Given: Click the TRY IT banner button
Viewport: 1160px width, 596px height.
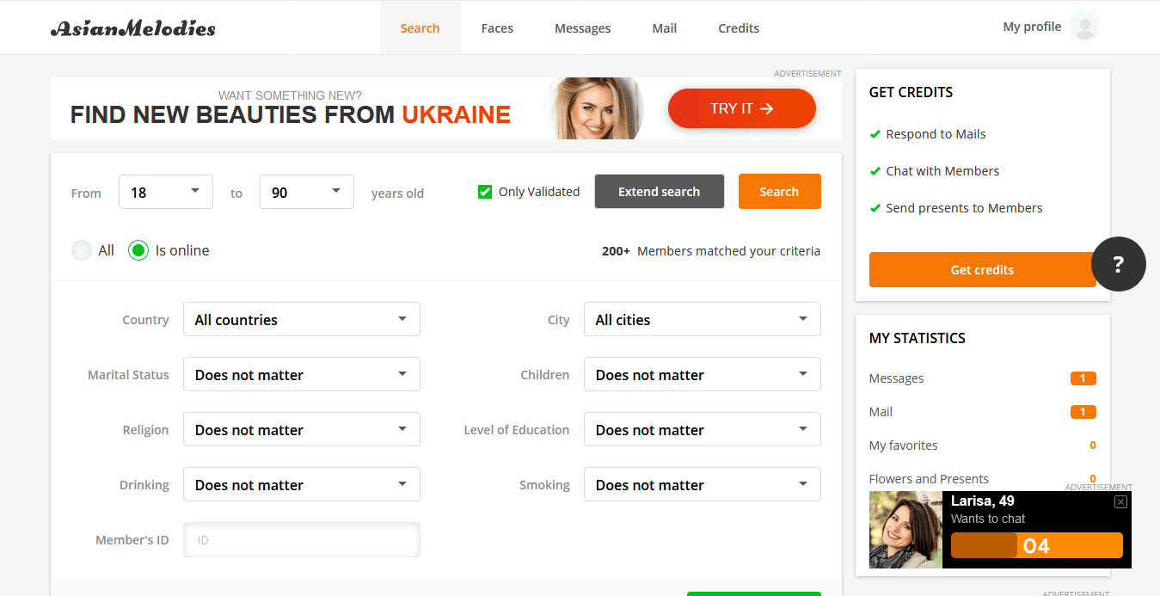Looking at the screenshot, I should click(x=742, y=108).
